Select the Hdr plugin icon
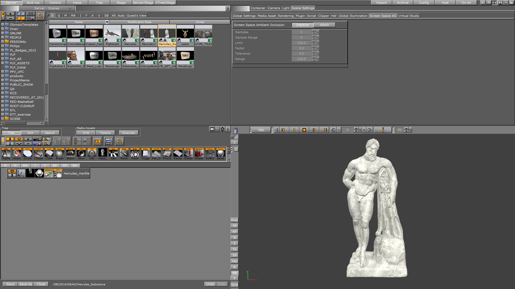 point(92,154)
